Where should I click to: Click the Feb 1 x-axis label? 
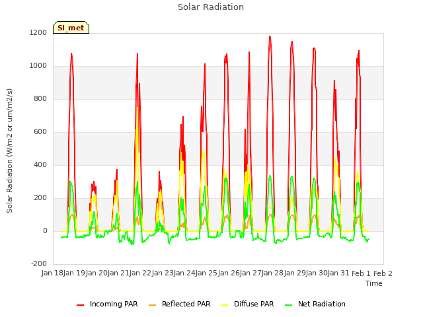(361, 273)
